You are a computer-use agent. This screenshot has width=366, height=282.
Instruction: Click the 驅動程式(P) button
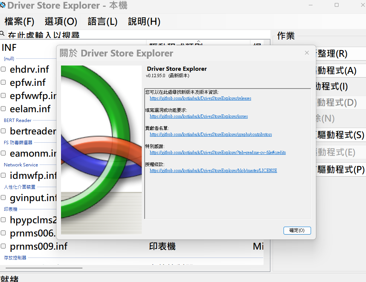coord(341,169)
